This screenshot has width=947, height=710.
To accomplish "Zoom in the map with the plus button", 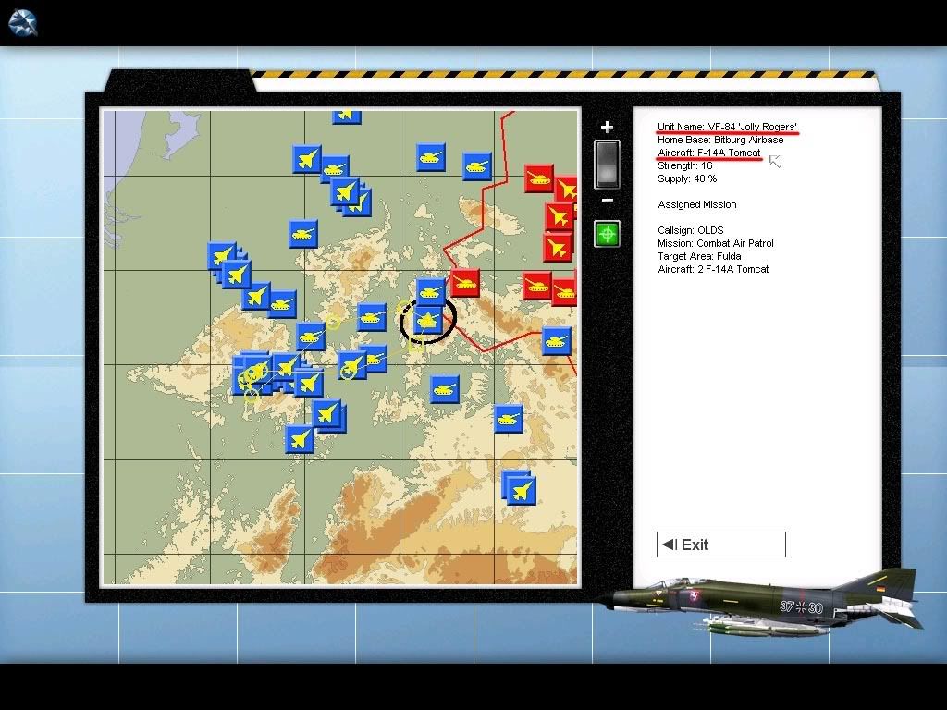I will click(607, 127).
